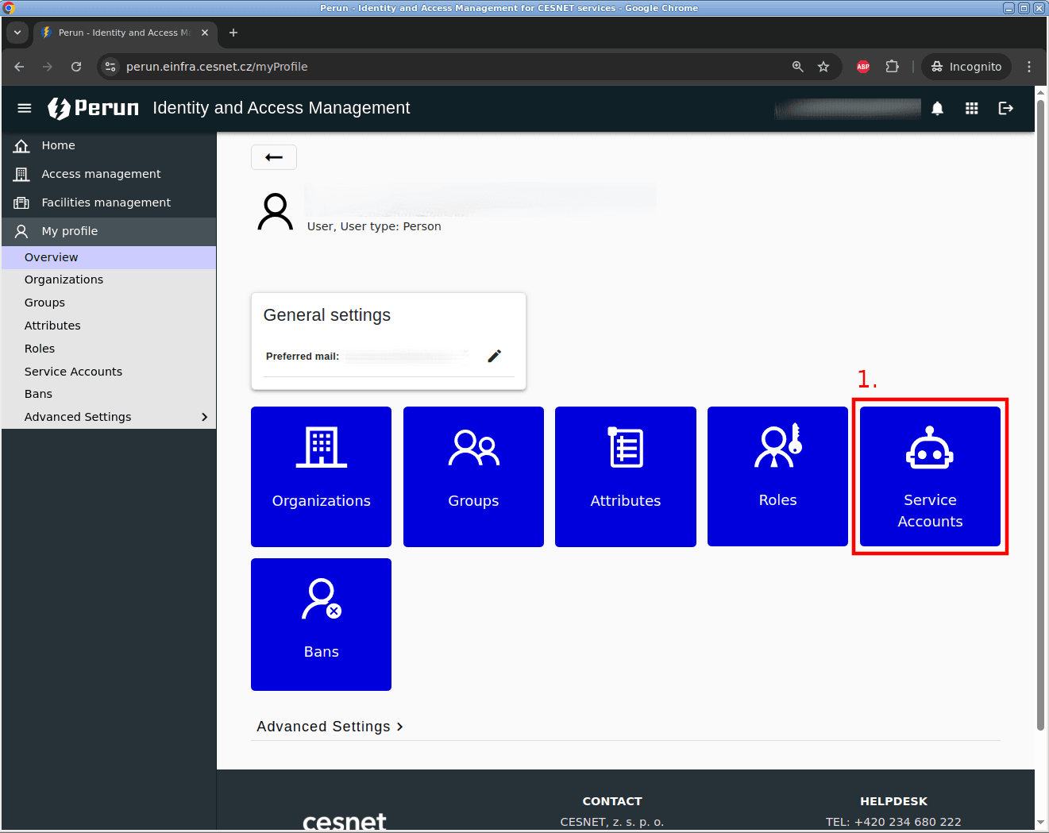
Task: Open the apps grid switcher
Action: pyautogui.click(x=971, y=108)
